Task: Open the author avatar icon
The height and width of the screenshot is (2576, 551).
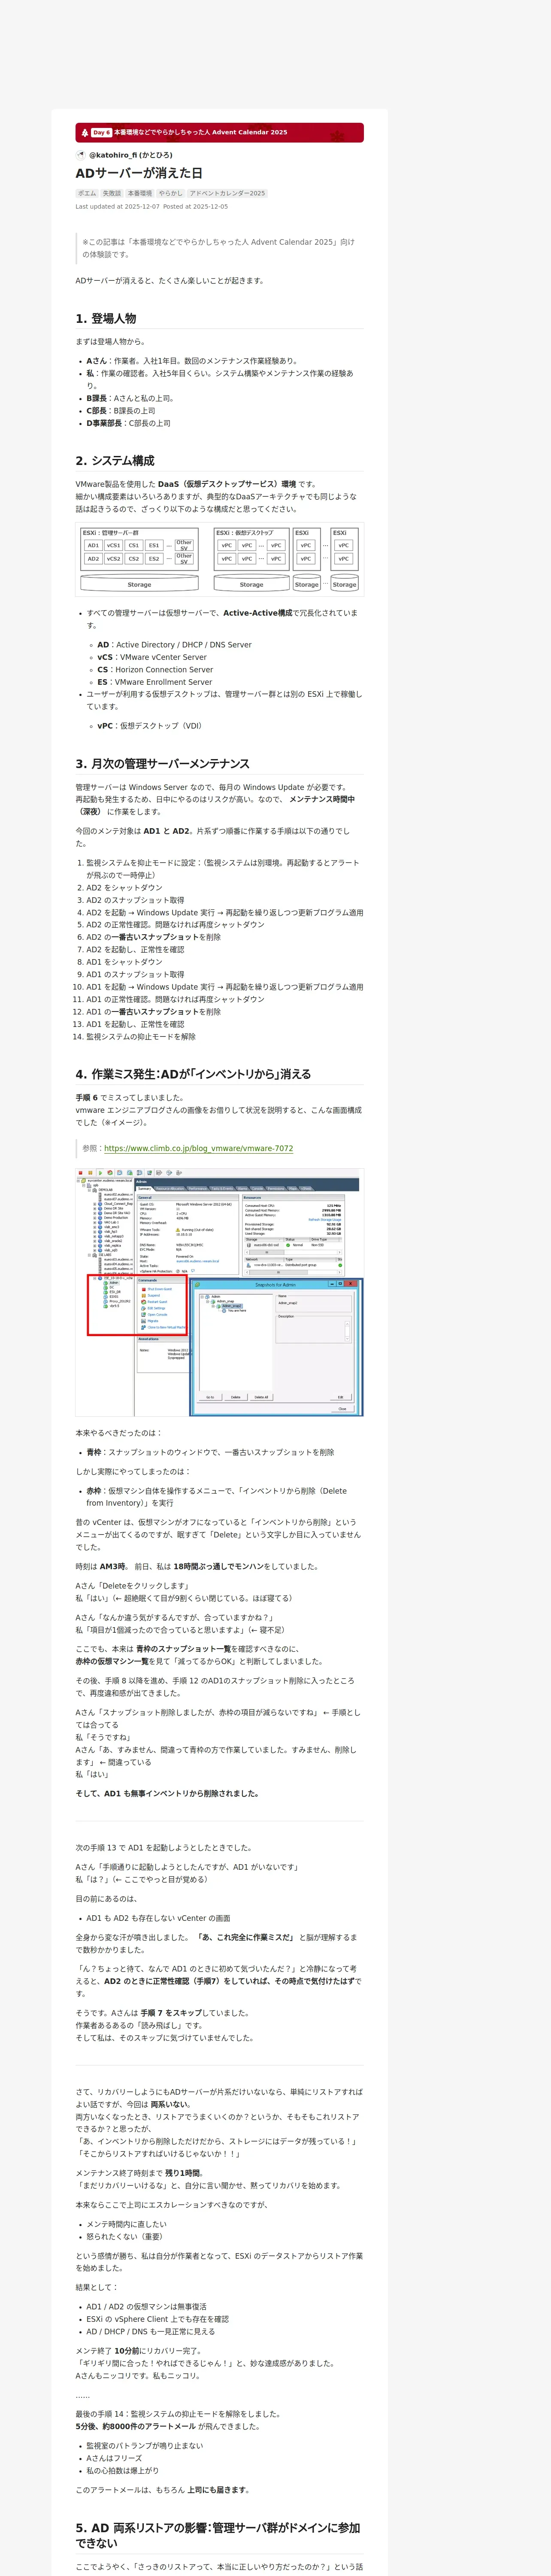Action: pyautogui.click(x=81, y=155)
